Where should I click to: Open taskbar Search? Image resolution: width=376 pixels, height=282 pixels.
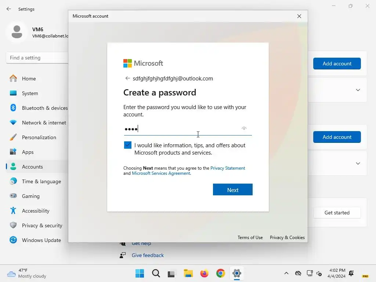point(156,273)
